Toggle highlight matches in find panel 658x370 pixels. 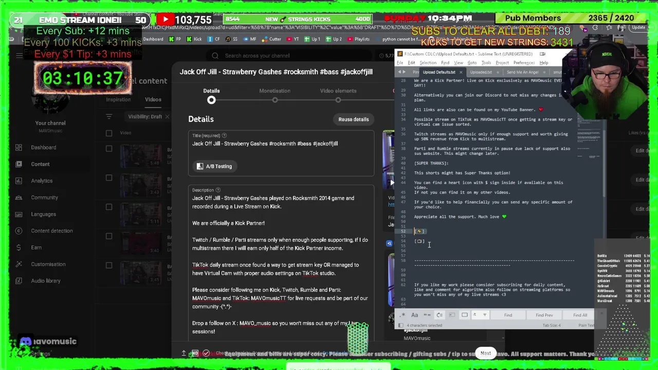click(464, 315)
